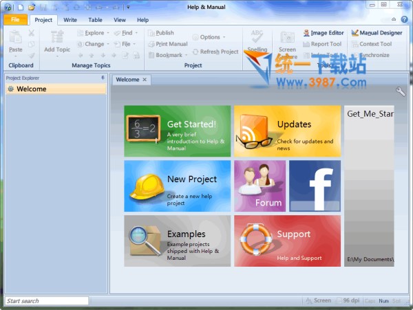Select the Project ribbon tab
Viewport: 413px width, 310px height.
point(43,20)
